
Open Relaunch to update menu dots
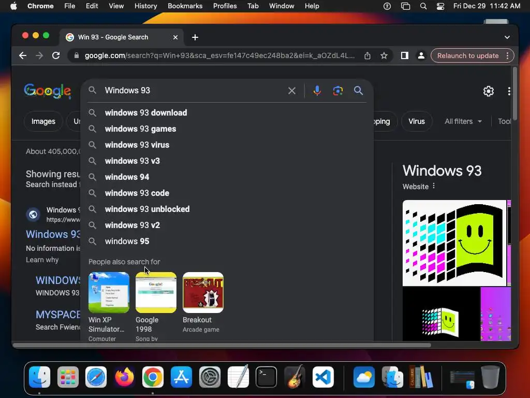(x=507, y=55)
